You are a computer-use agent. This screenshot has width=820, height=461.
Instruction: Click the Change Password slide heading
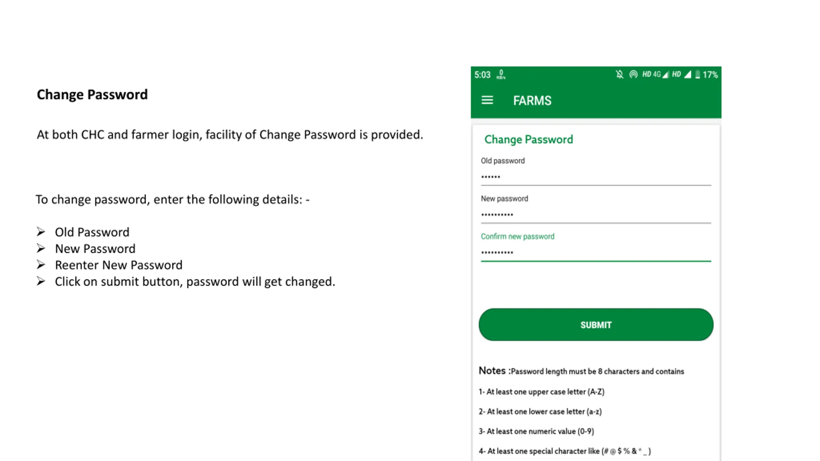pos(92,95)
